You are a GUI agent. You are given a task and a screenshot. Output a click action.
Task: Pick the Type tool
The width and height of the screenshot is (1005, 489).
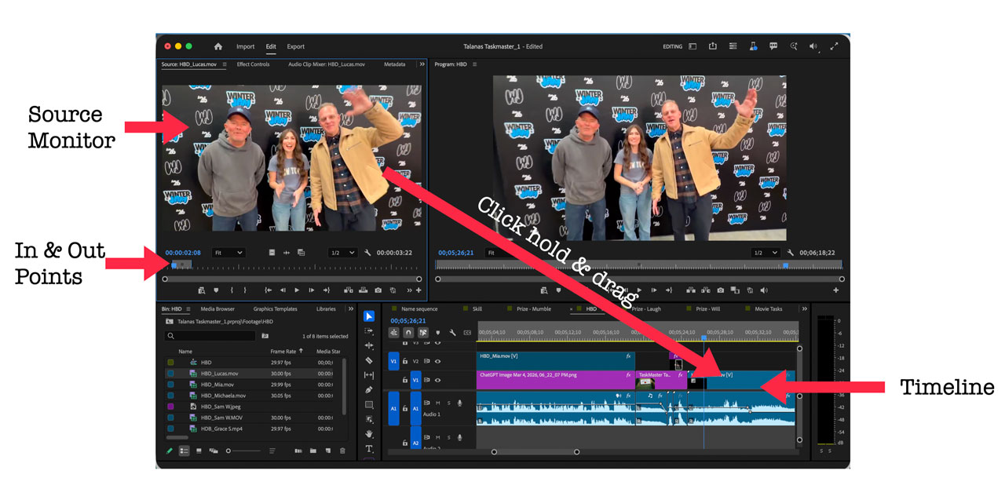pos(369,448)
